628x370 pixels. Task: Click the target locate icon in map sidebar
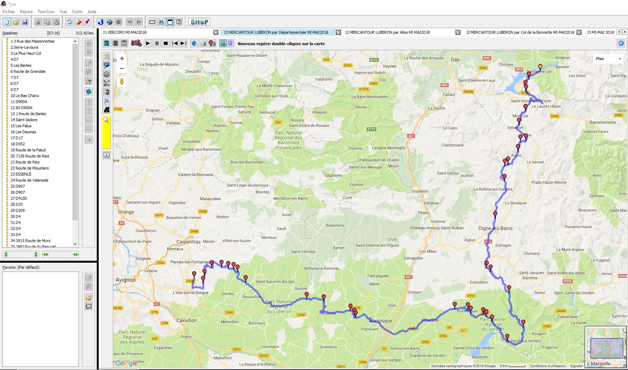107,74
